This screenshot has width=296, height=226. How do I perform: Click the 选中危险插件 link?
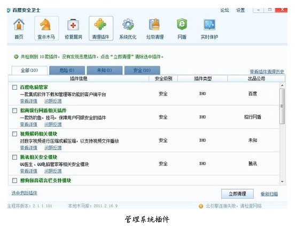pyautogui.click(x=25, y=193)
